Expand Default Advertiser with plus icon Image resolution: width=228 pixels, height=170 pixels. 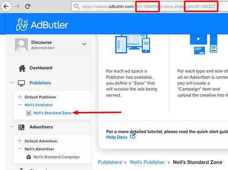click(x=20, y=141)
